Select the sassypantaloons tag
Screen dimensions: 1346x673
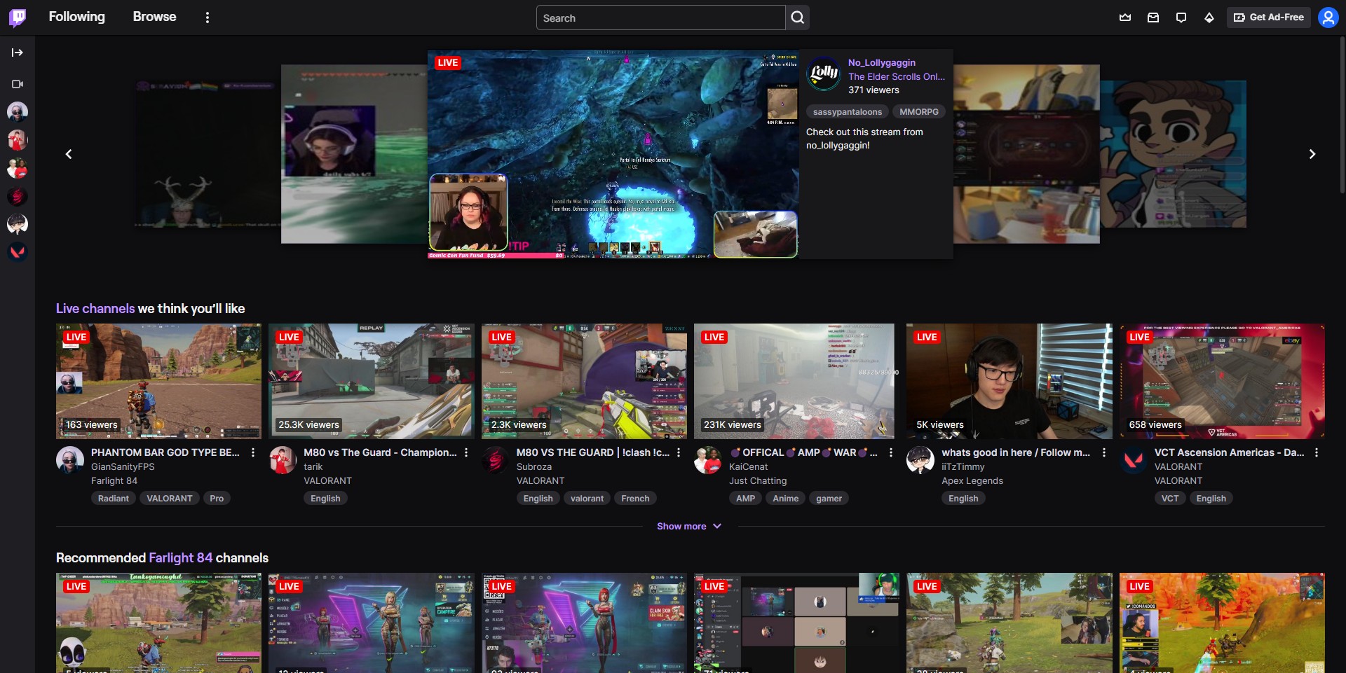click(x=848, y=112)
